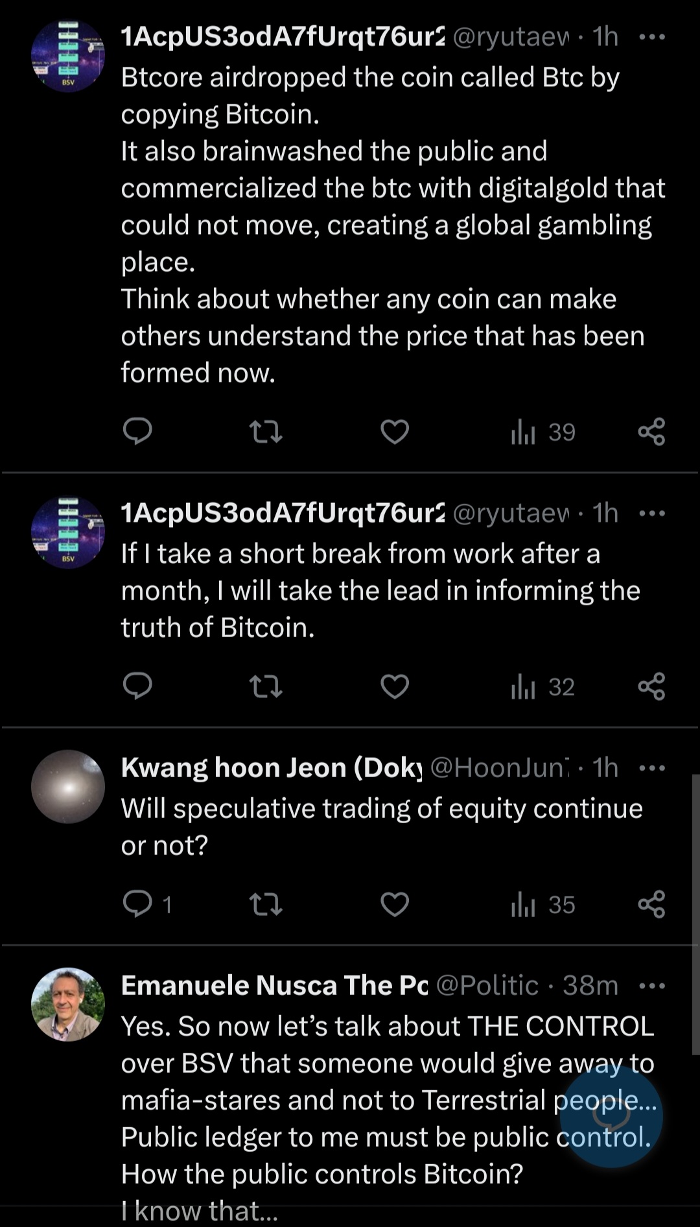Open Emanuele Nusca display name link
This screenshot has width=700, height=1227.
[274, 985]
